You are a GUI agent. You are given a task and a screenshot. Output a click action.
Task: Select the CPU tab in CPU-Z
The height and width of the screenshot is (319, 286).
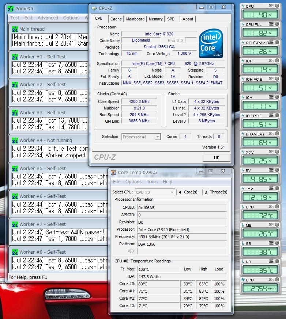pyautogui.click(x=99, y=18)
